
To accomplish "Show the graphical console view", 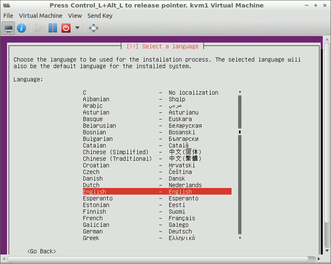I will point(8,28).
